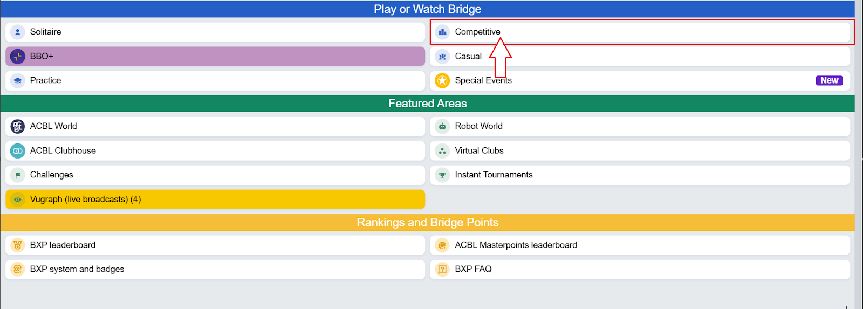The image size is (863, 309).
Task: Click the New badge on Special Events
Action: pyautogui.click(x=829, y=80)
